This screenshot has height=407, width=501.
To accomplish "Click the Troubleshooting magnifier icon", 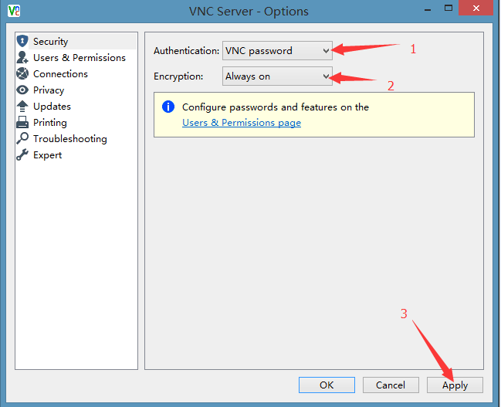I will [22, 139].
